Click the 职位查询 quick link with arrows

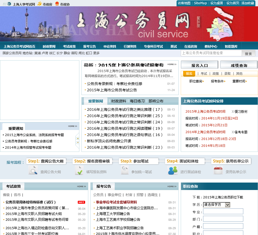(x=197, y=81)
